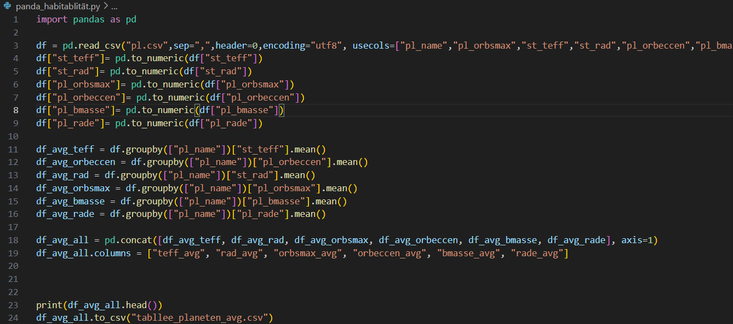This screenshot has width=733, height=324.
Task: Click line number 8 in the gutter
Action: click(16, 110)
